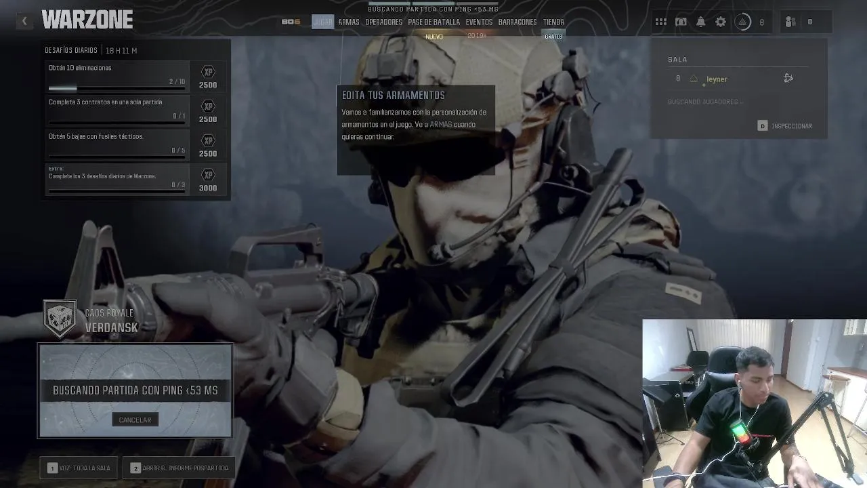The width and height of the screenshot is (867, 488).
Task: Open notifications bell
Action: point(701,22)
